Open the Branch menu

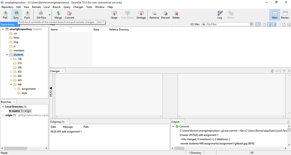pos(57,7)
